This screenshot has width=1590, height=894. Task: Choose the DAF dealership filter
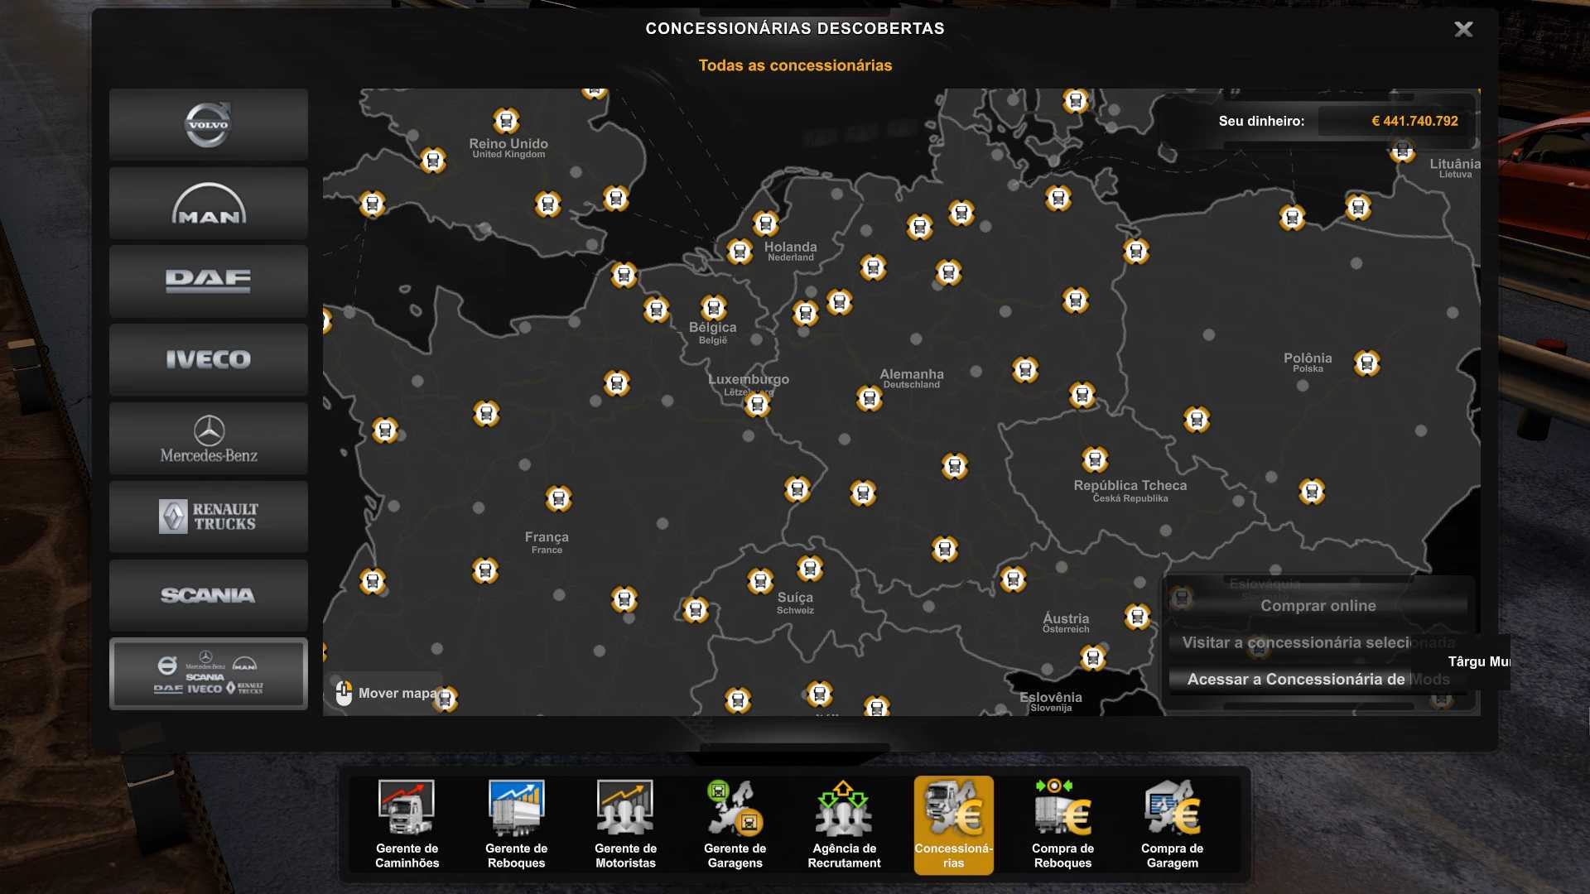(x=208, y=281)
